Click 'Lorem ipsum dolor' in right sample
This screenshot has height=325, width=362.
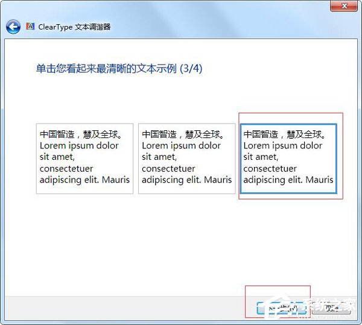pos(283,145)
